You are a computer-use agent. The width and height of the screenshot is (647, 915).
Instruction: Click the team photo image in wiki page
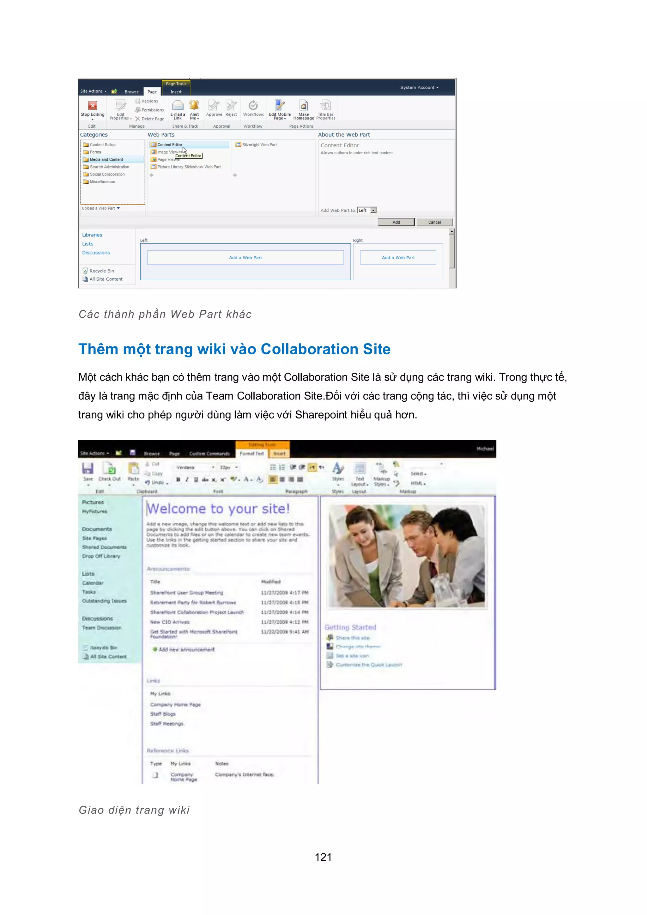[x=407, y=556]
